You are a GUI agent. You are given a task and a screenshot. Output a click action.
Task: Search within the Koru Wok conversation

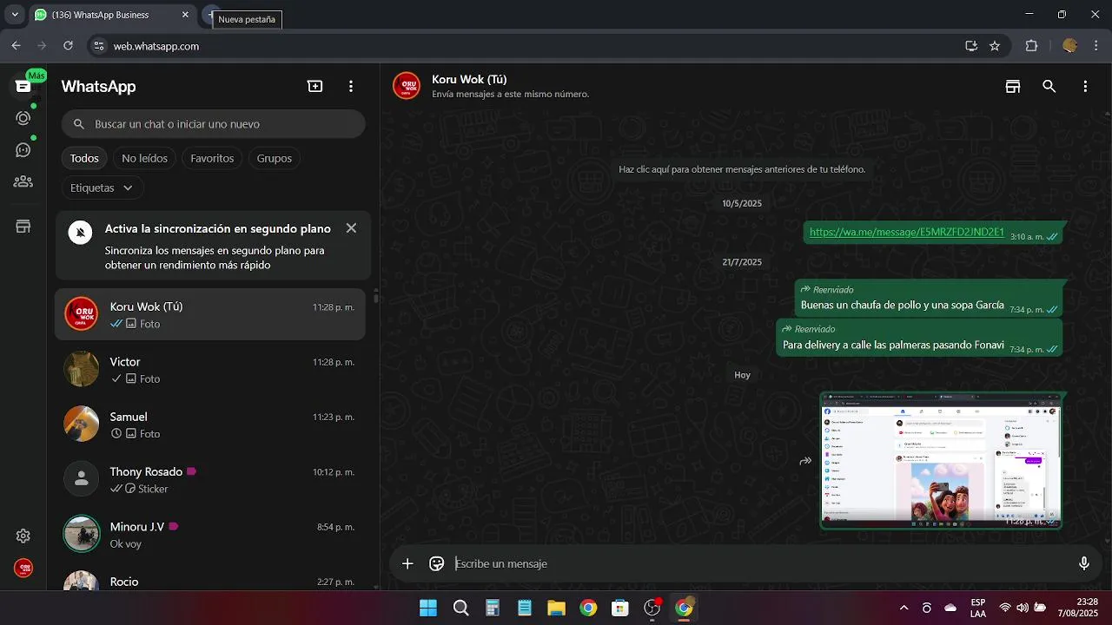(1049, 86)
